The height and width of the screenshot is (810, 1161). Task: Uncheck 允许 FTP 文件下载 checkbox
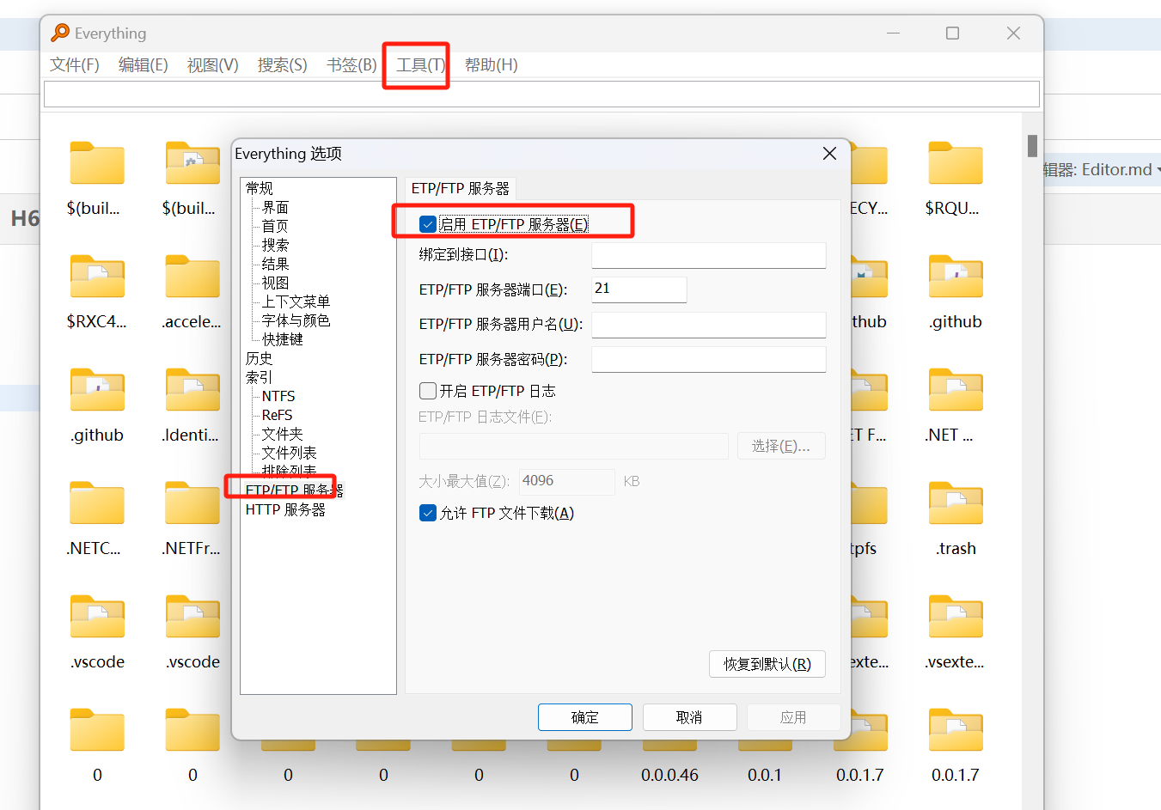coord(428,513)
